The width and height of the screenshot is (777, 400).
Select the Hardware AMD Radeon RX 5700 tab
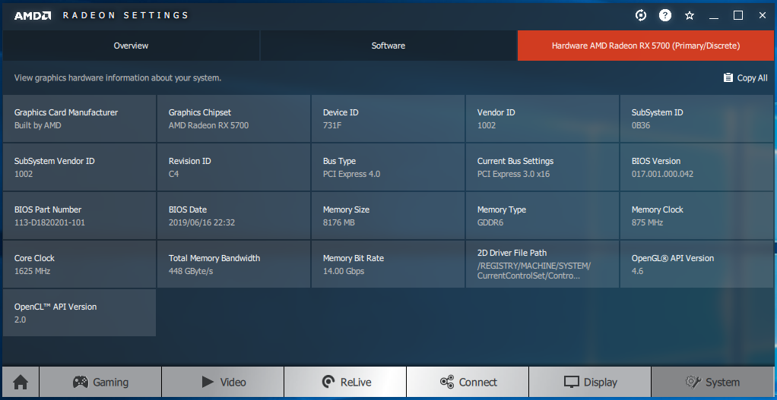tap(645, 46)
